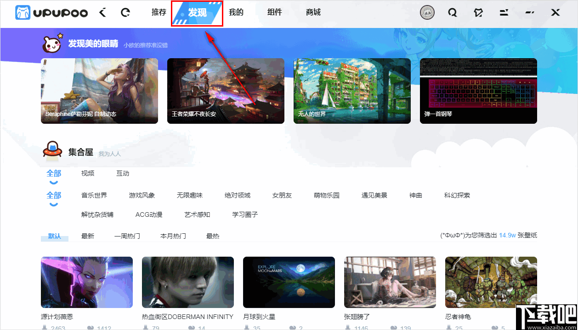Open 源计划薇恩 wallpaper thumbnail
The height and width of the screenshot is (330, 578).
(87, 282)
